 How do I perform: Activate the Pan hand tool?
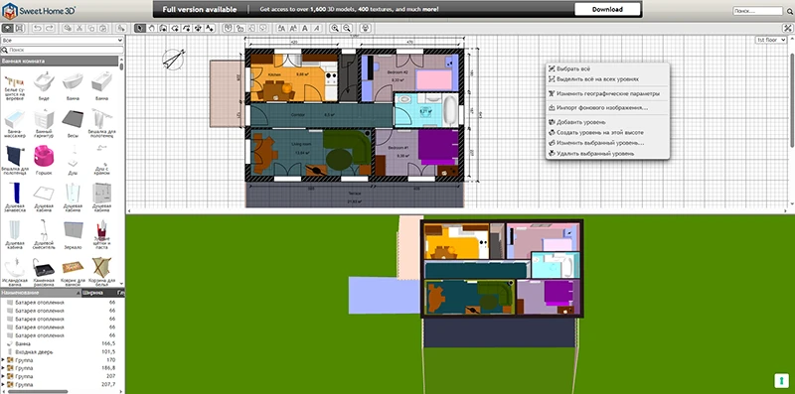pyautogui.click(x=151, y=28)
